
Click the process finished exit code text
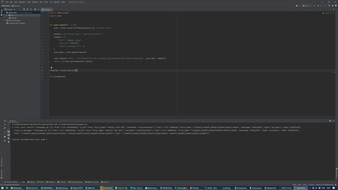coord(30,139)
